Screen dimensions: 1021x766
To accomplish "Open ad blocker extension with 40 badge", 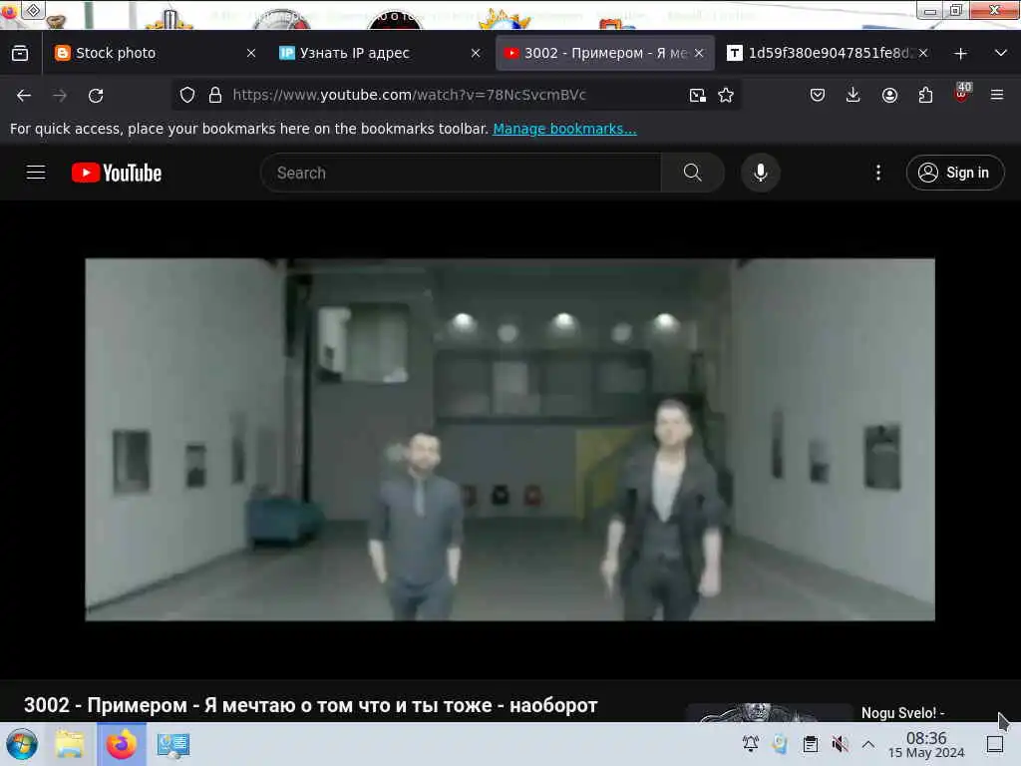I will coord(962,93).
